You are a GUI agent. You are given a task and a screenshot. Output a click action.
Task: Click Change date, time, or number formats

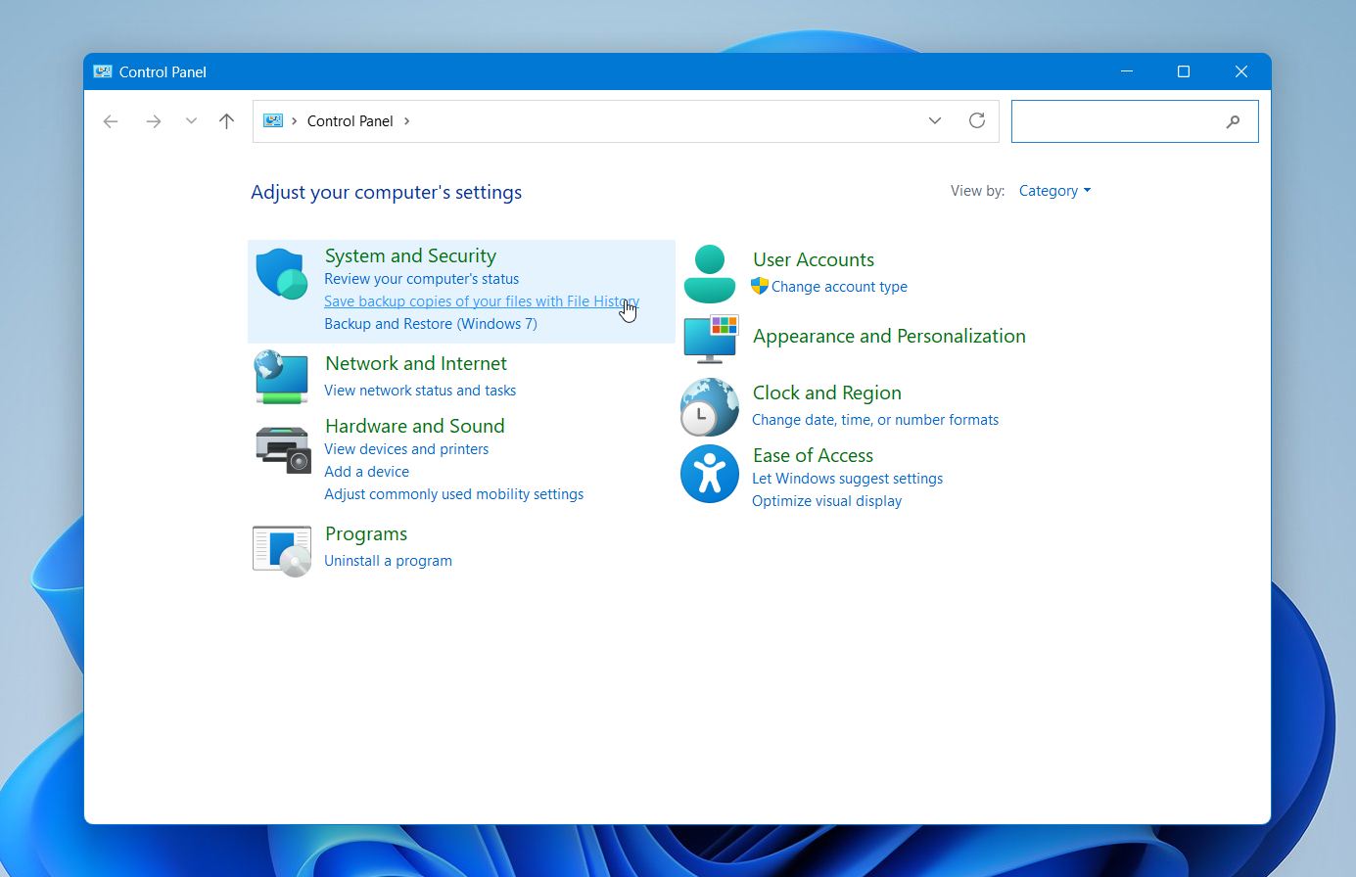tap(875, 420)
